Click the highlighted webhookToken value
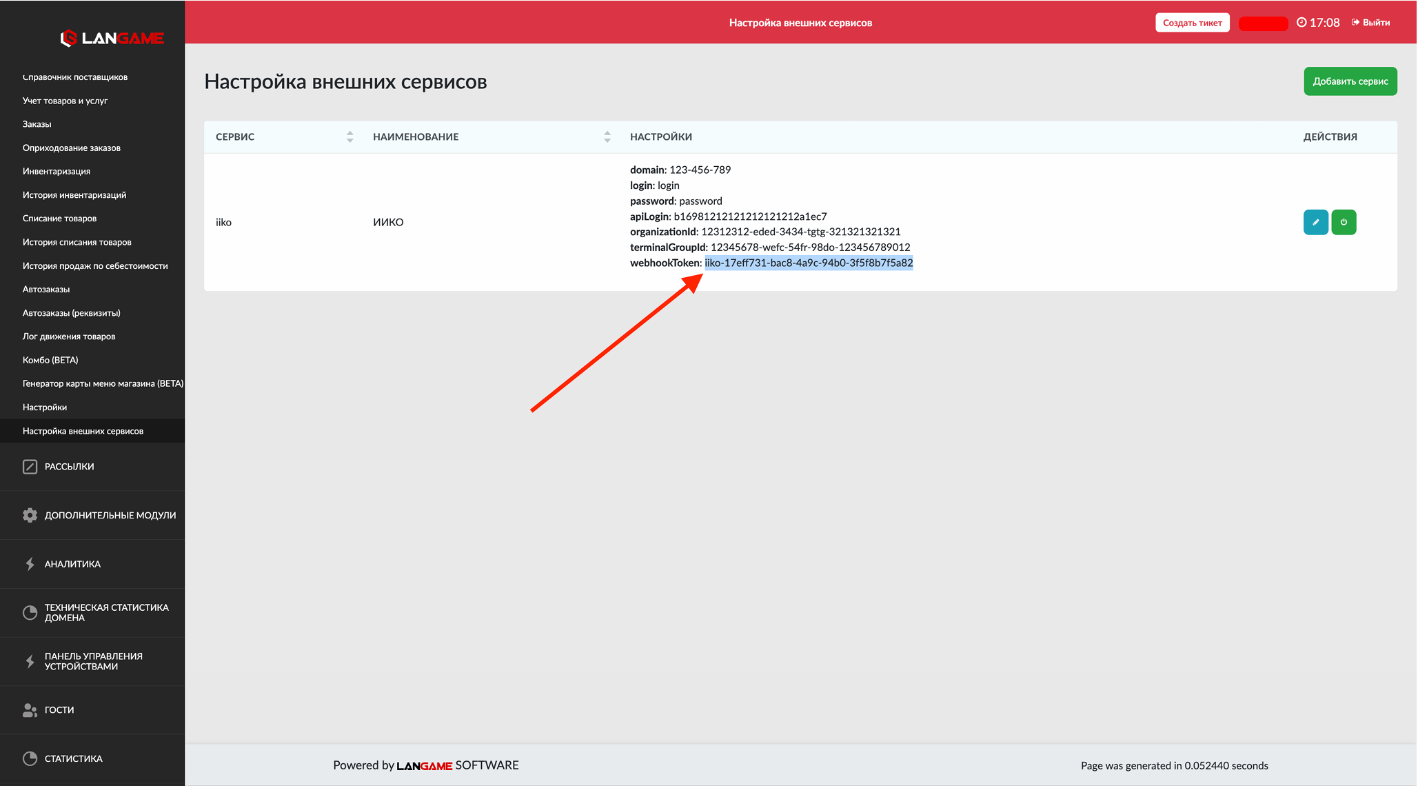The width and height of the screenshot is (1418, 786). pos(809,263)
